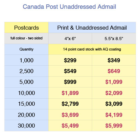Image resolution: width=138 pixels, height=134 pixels.
Task: Choose the $299 price
Action: point(70,60)
